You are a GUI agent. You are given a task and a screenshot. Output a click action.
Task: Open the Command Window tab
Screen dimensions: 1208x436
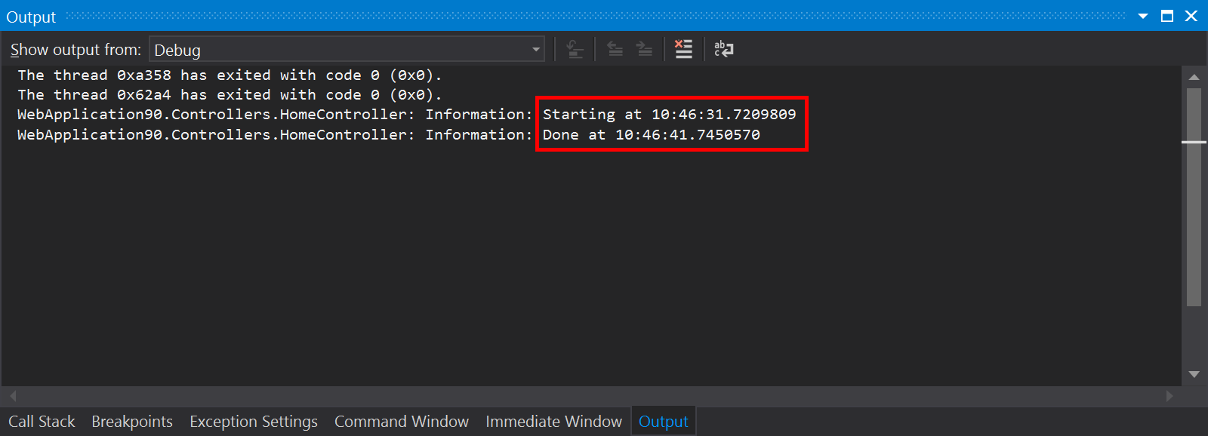pyautogui.click(x=402, y=422)
